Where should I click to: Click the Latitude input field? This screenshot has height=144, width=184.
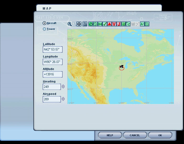pos(53,49)
